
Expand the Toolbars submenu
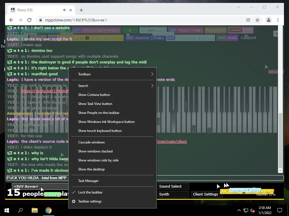[112, 74]
